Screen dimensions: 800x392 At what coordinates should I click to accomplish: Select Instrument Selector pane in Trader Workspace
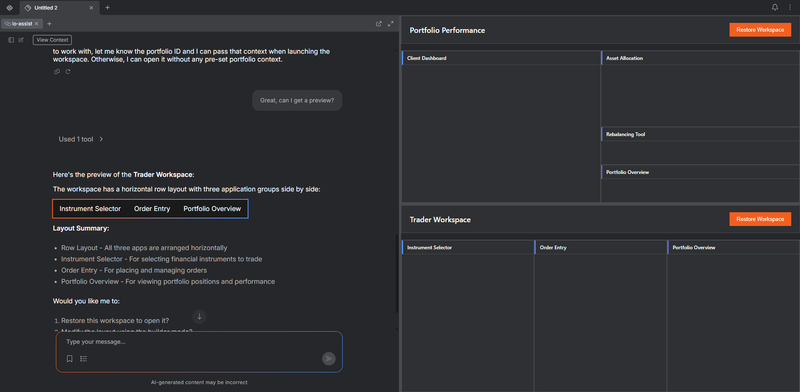pyautogui.click(x=468, y=248)
